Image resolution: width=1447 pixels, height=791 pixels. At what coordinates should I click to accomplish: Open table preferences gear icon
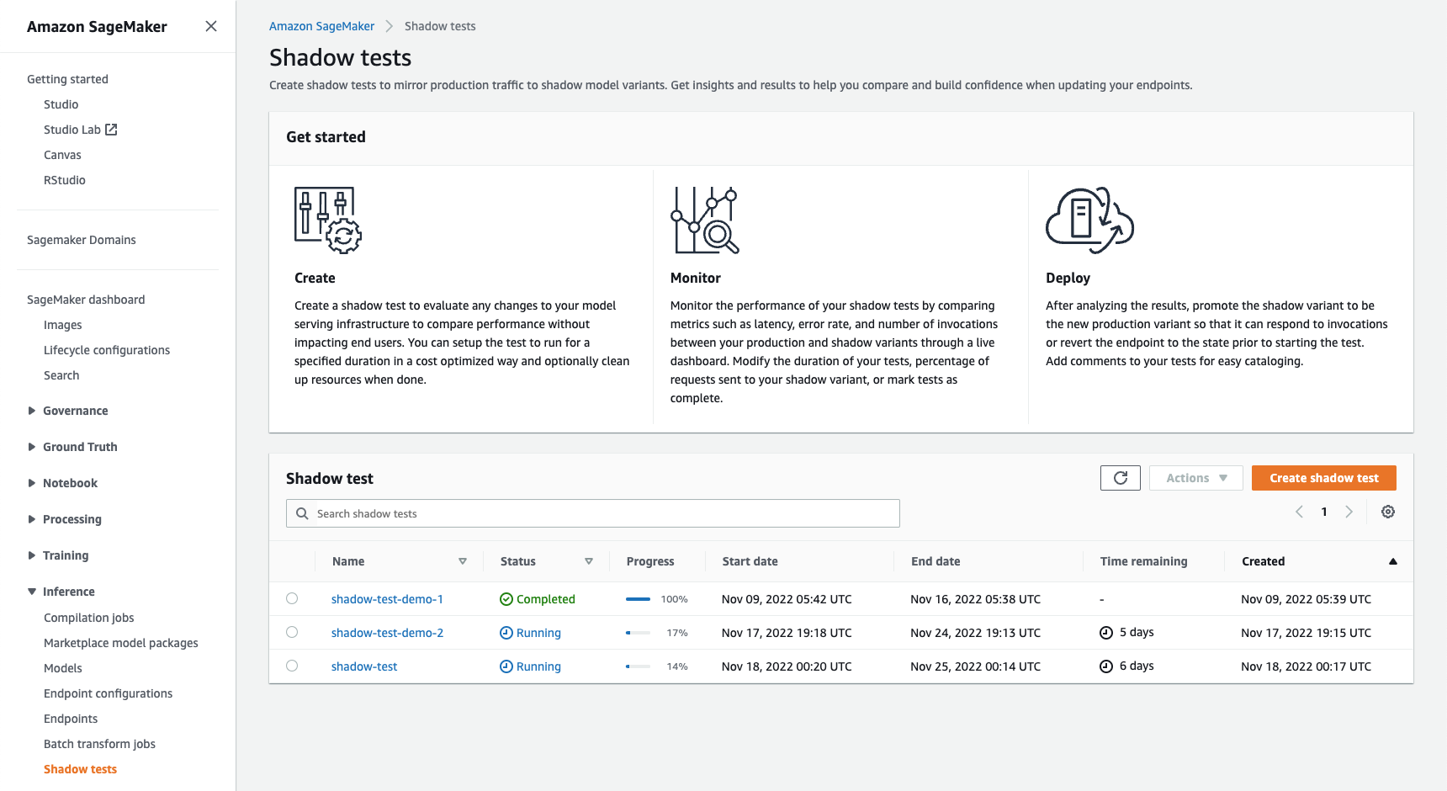(x=1388, y=512)
